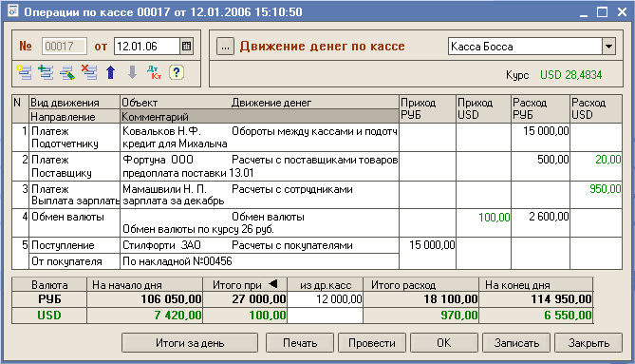Image resolution: width=635 pixels, height=364 pixels.
Task: Maximize the Операции по кассе window
Action: click(602, 11)
